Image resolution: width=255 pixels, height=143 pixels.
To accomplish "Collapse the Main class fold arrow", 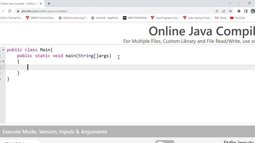I will click(x=3, y=50).
